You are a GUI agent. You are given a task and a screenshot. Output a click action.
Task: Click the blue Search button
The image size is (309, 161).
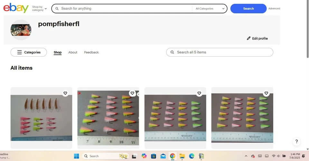pyautogui.click(x=248, y=9)
